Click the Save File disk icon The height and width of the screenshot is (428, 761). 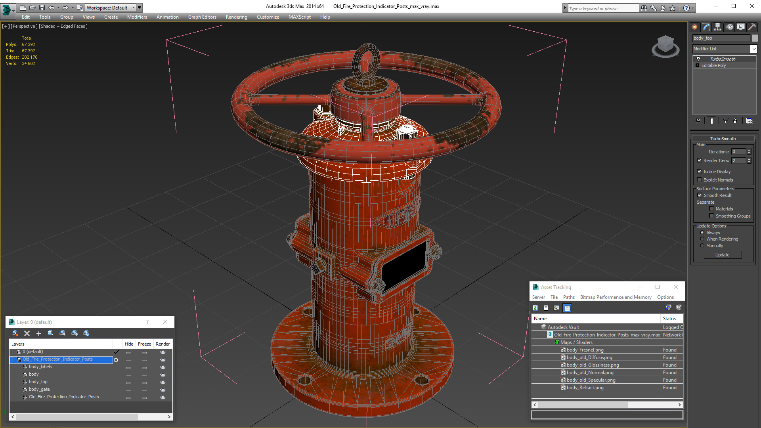pos(42,8)
